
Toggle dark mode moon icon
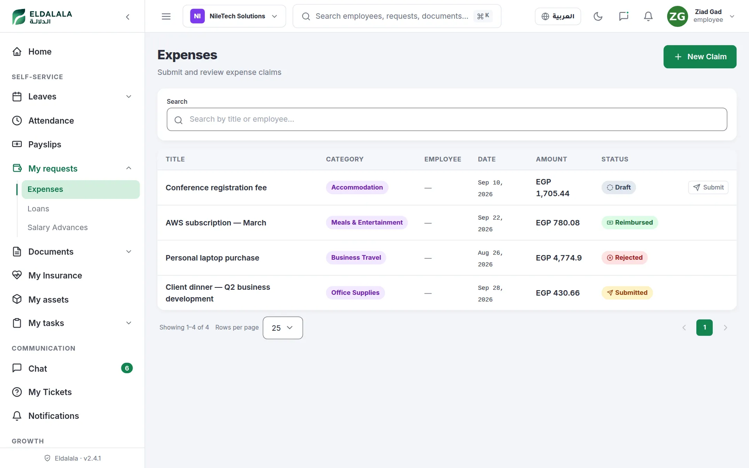click(598, 16)
